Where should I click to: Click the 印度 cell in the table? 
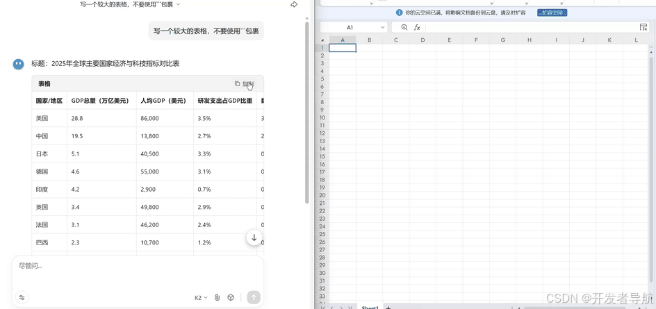[49, 190]
